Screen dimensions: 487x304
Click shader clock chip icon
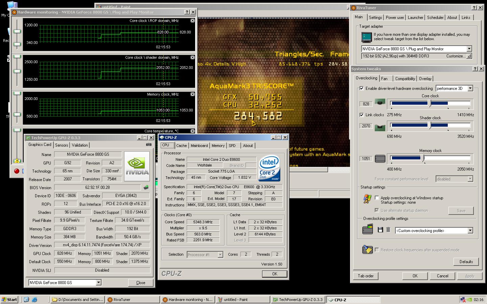point(380,127)
